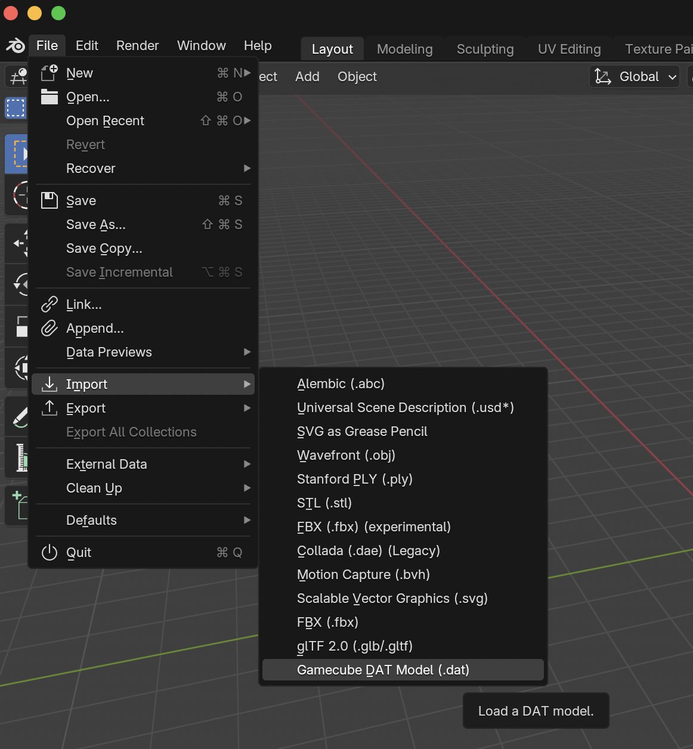
Task: Select the Scale tool
Action: [x=17, y=326]
